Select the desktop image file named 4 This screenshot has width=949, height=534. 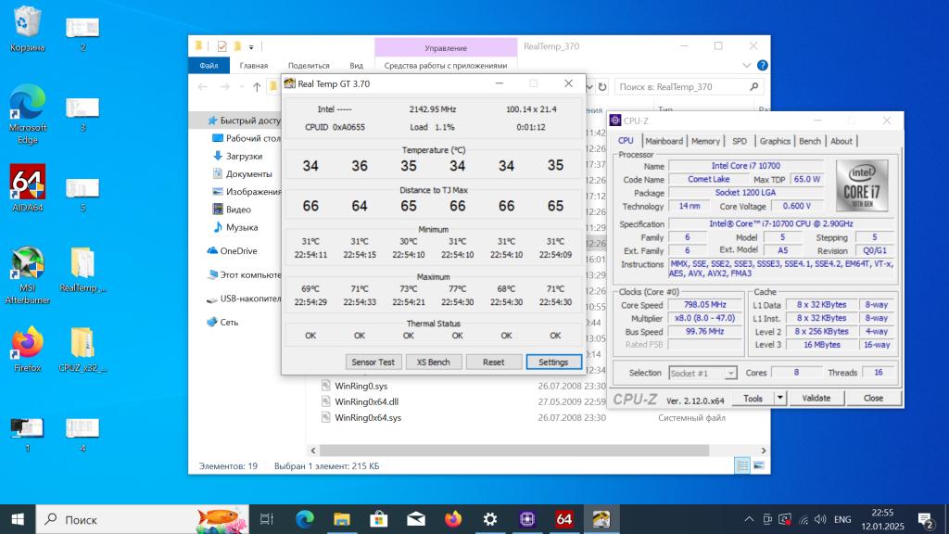click(x=82, y=434)
